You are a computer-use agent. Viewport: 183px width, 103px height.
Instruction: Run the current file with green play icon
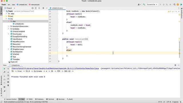[x=160, y=5]
